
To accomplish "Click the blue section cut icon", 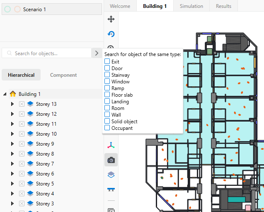I will [x=111, y=190].
